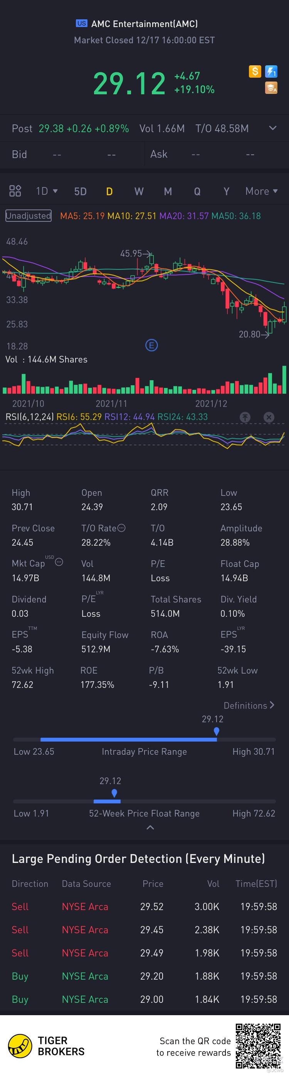Tap the info icon beside Mkt Cap
This screenshot has height=1077, width=289.
pyautogui.click(x=59, y=562)
